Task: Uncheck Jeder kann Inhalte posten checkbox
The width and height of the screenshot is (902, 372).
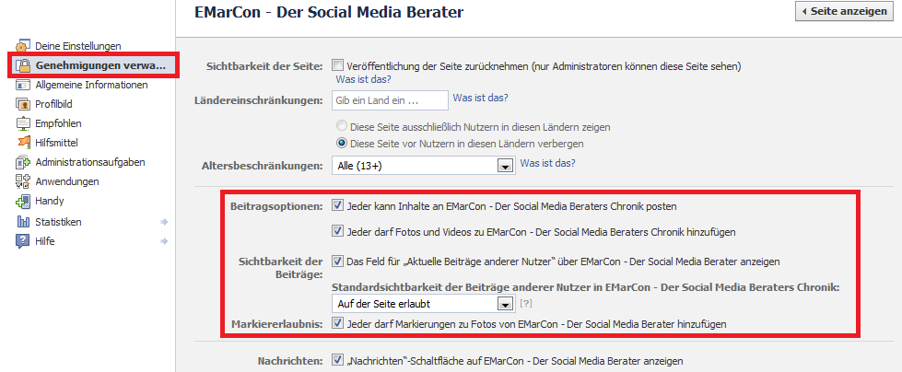Action: point(338,205)
